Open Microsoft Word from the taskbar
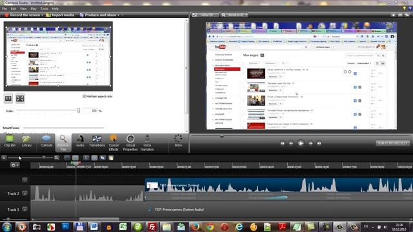 click(94, 227)
